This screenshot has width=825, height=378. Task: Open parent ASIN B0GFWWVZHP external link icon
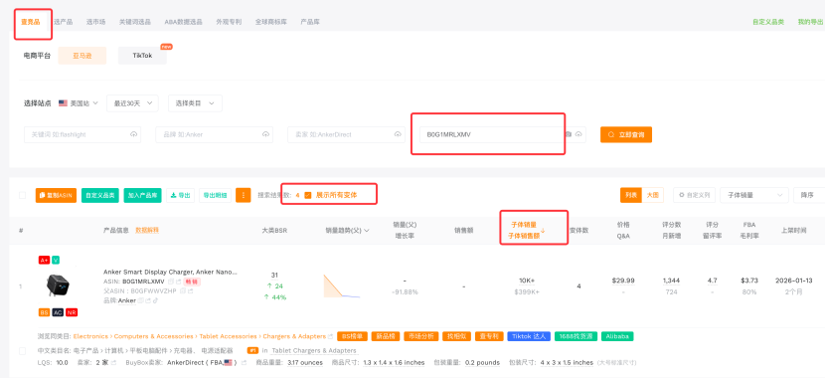click(191, 290)
